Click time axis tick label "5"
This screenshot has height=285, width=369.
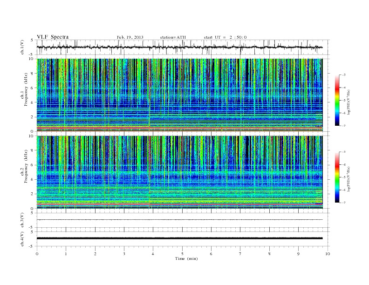pos(182,254)
